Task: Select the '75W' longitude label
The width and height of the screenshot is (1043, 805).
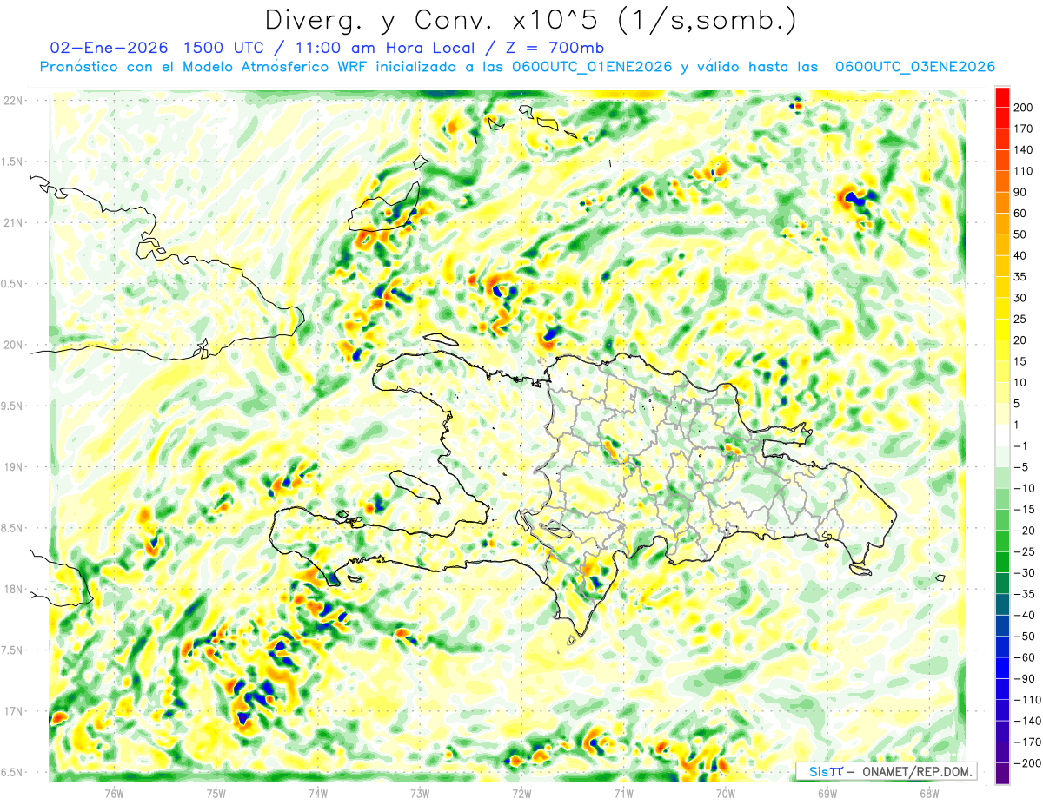Action: pyautogui.click(x=216, y=793)
